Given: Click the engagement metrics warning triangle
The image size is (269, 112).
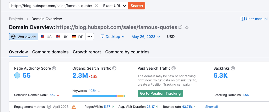Looking at the screenshot, I should [74, 107].
